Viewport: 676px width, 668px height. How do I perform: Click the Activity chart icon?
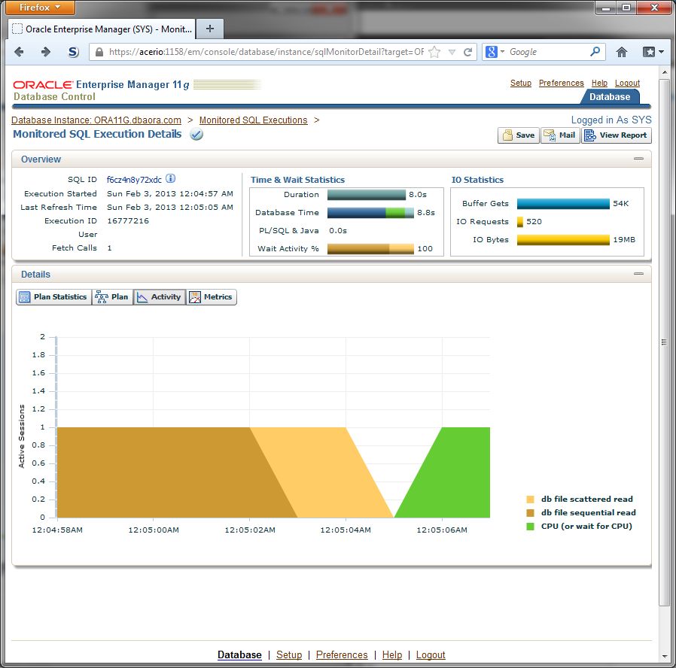[142, 297]
